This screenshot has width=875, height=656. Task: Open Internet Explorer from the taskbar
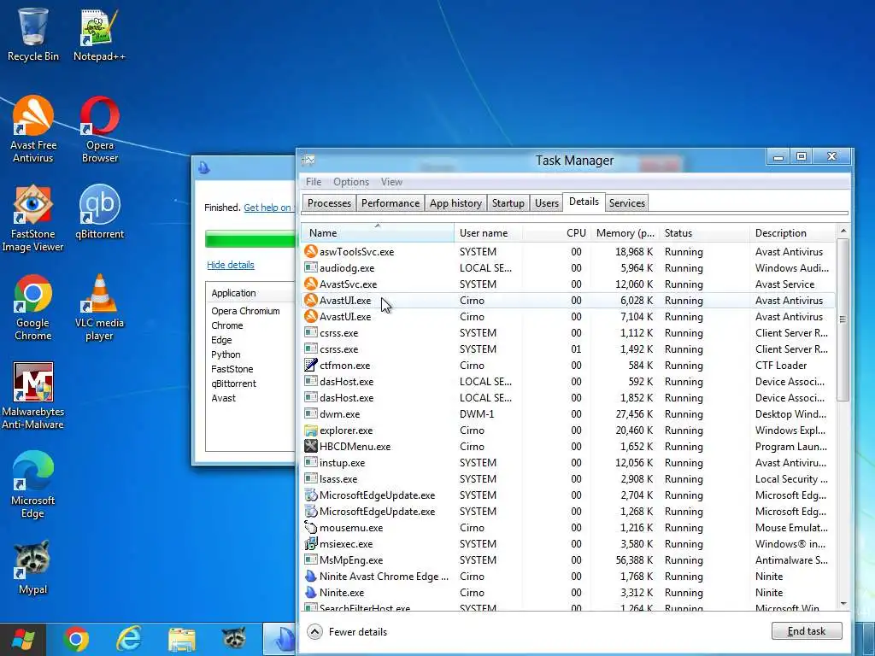click(128, 639)
